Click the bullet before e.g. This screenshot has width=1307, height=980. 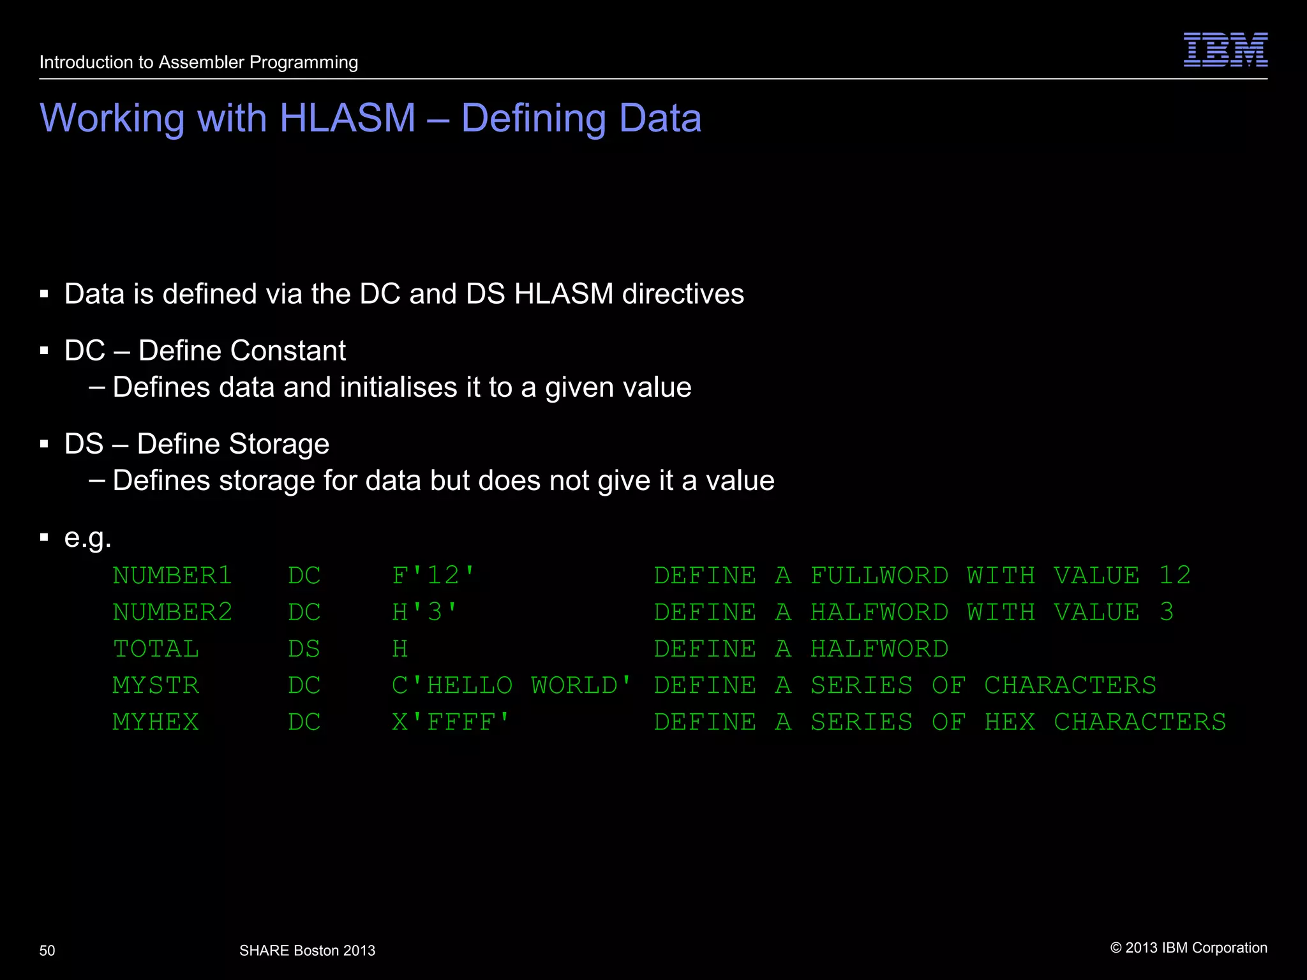(x=44, y=537)
